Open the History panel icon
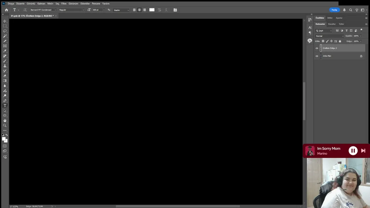This screenshot has height=208, width=370. click(x=310, y=20)
